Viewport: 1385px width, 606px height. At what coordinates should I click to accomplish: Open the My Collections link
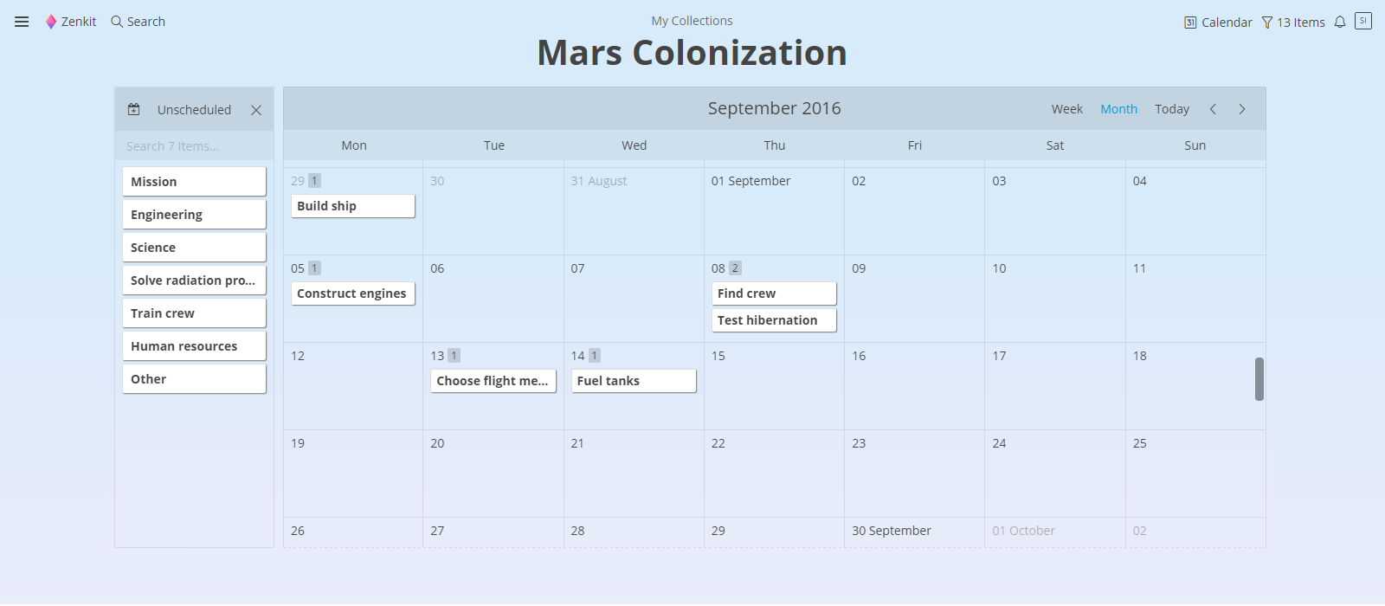692,21
